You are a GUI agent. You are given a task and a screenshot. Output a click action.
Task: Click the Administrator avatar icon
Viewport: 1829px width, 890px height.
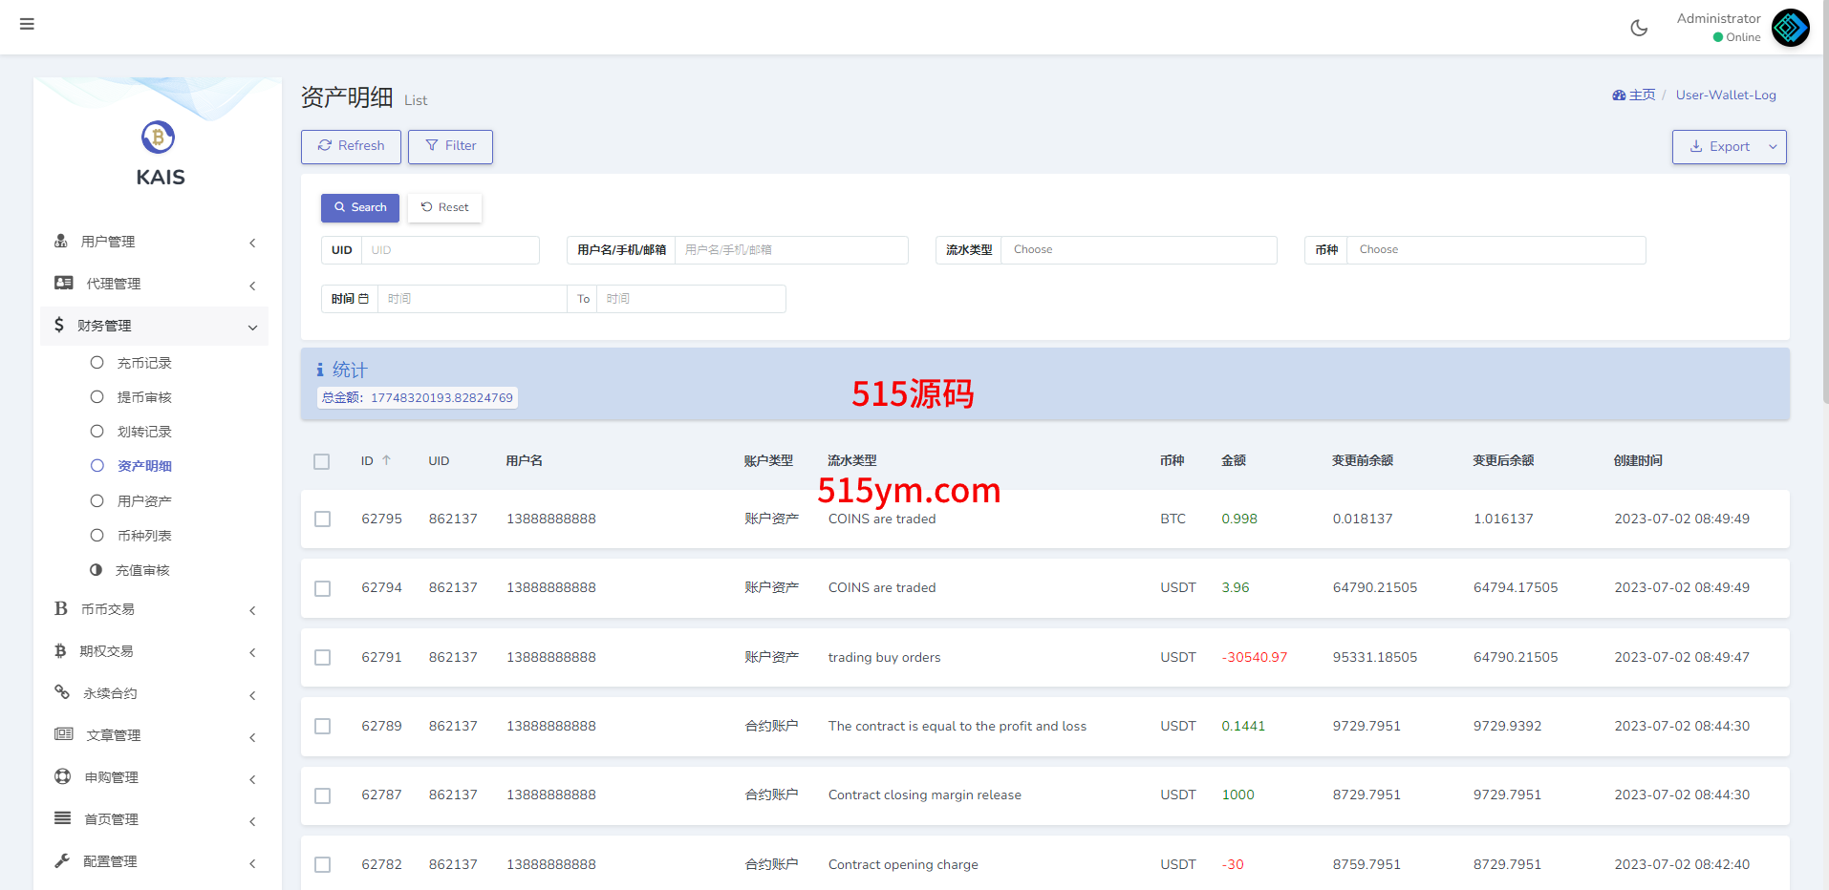click(1790, 28)
